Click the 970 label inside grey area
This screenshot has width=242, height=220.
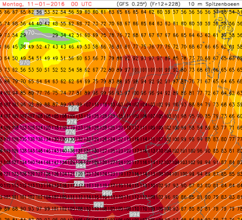click(30, 32)
